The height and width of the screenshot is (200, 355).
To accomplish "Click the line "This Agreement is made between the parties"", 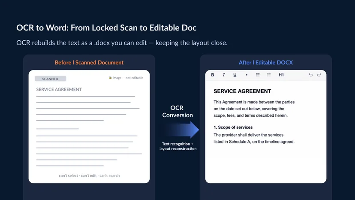I will [x=254, y=102].
